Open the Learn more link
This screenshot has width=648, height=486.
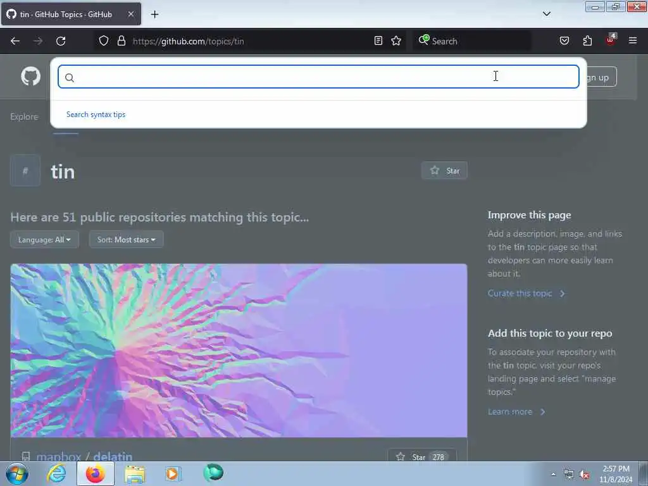516,411
